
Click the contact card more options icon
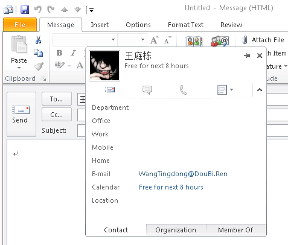point(222,90)
